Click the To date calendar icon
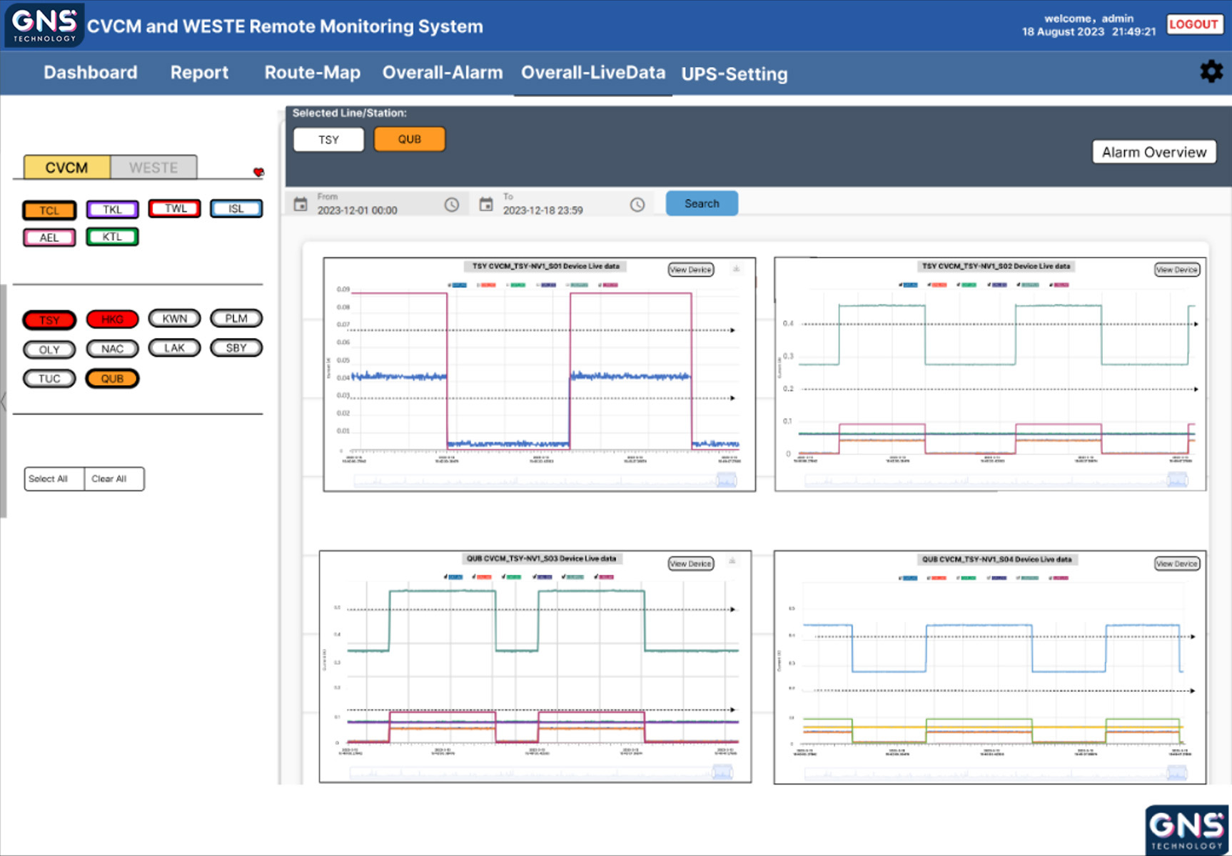This screenshot has width=1232, height=856. click(x=486, y=205)
